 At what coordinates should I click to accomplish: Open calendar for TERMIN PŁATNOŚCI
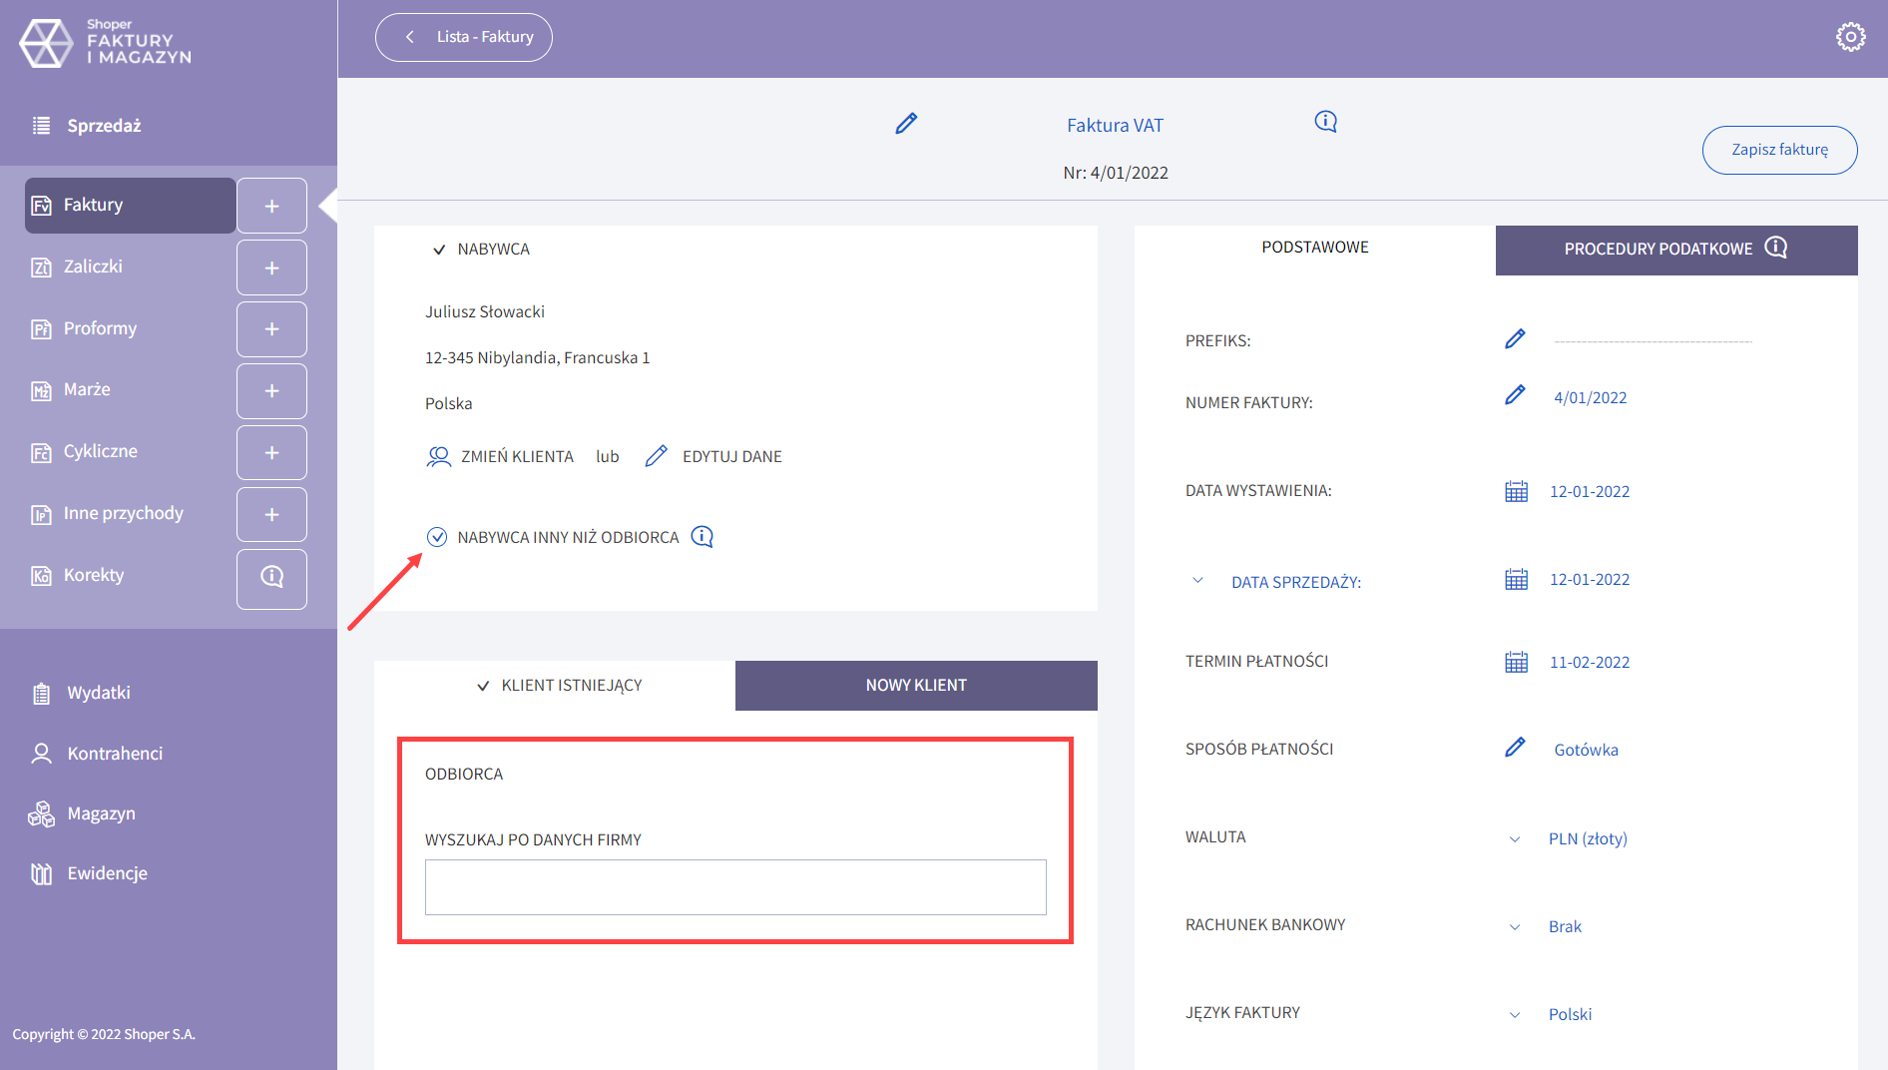1516,662
